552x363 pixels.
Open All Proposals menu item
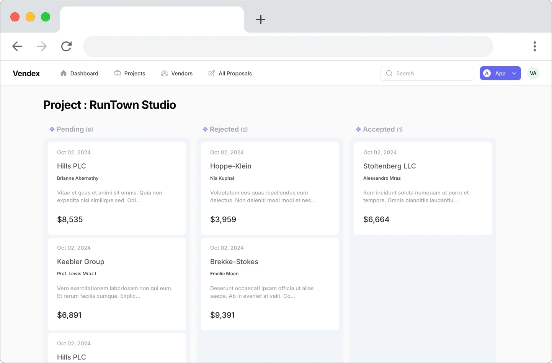(x=230, y=73)
